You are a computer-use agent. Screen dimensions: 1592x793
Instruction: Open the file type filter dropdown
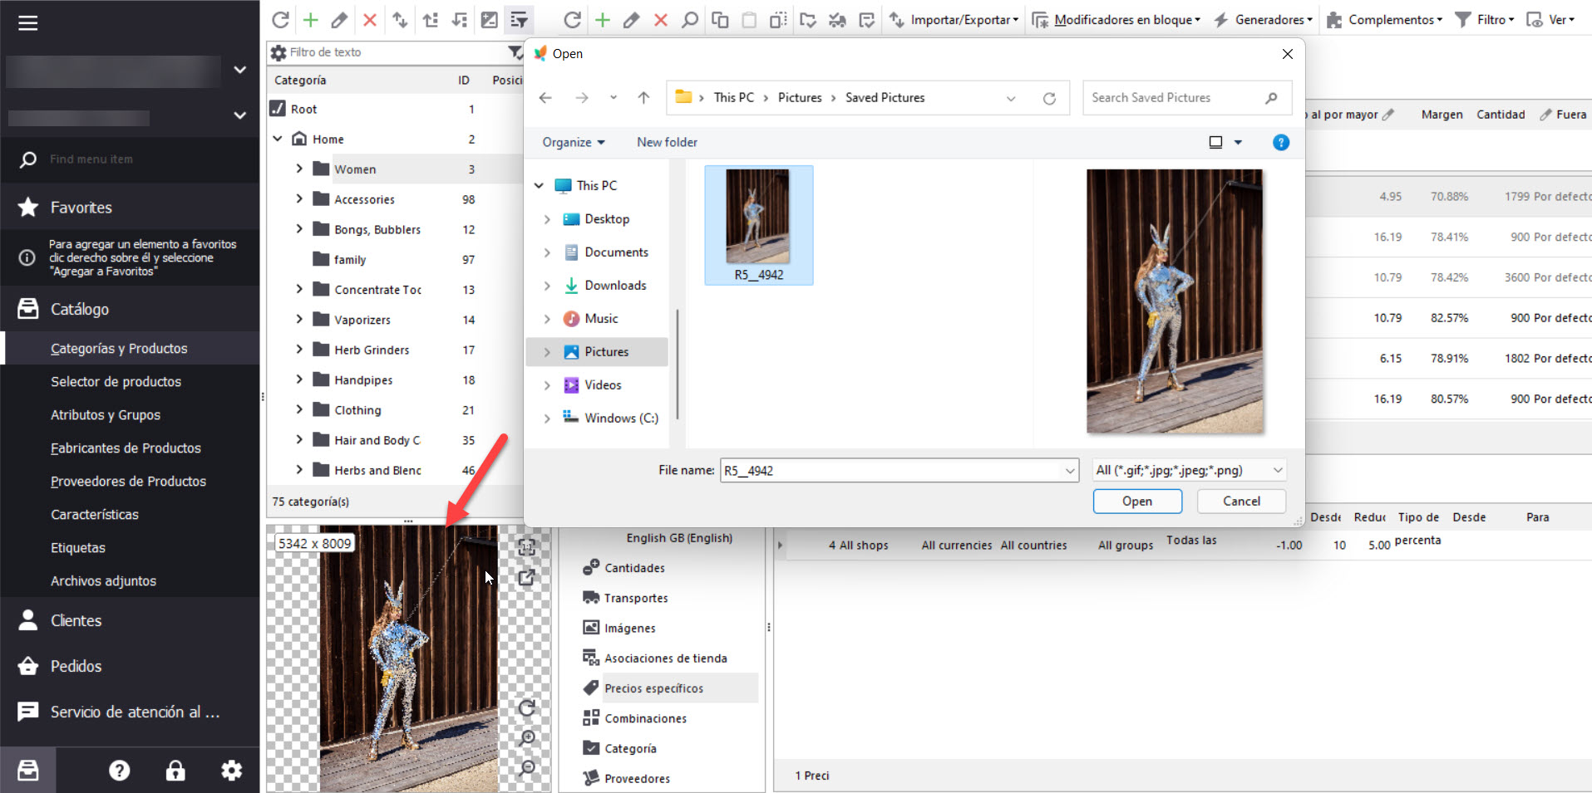pos(1189,470)
